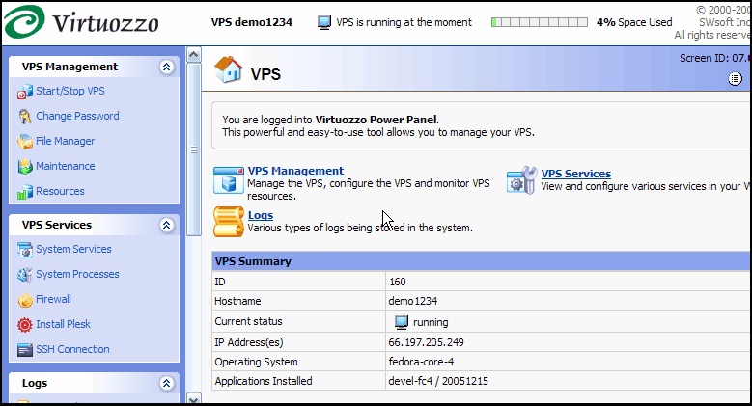
Task: Select the File Manager folder icon
Action: tap(25, 142)
